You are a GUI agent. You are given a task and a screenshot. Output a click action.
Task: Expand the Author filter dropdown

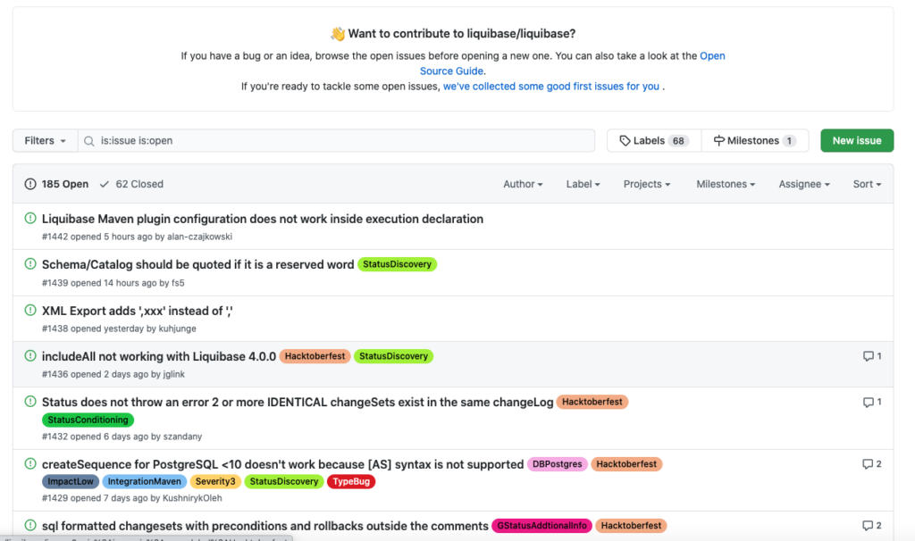click(x=523, y=184)
